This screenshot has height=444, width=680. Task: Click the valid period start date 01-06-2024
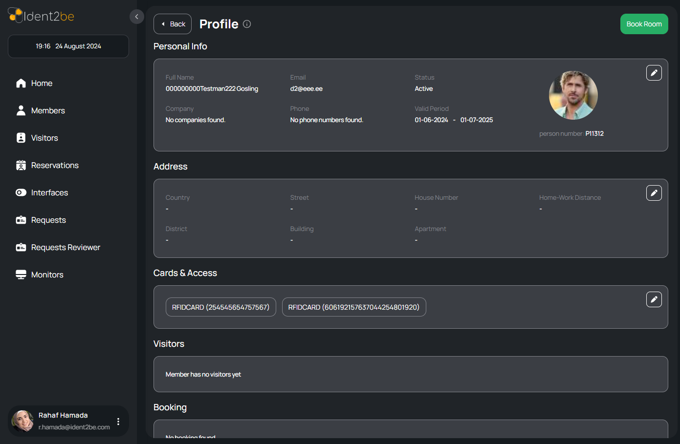click(431, 120)
